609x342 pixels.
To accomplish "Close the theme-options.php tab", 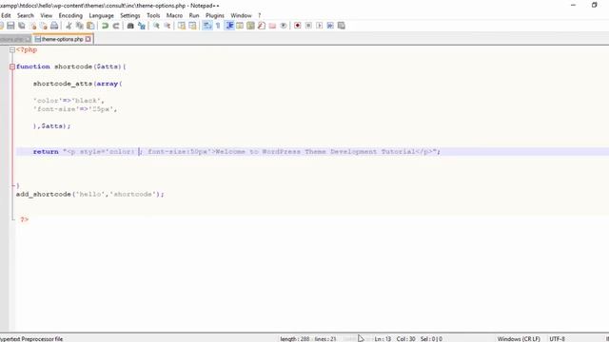I will pos(88,39).
